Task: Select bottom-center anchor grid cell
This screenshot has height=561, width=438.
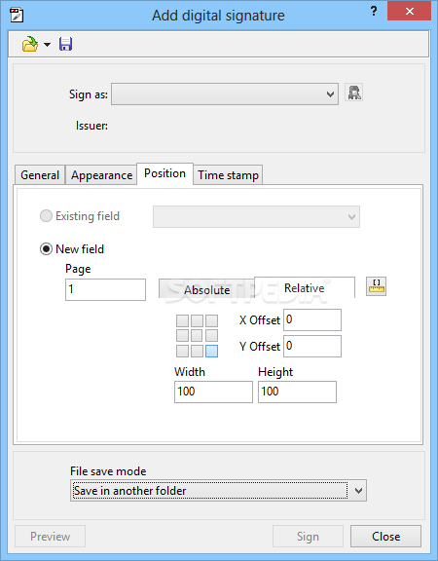Action: pos(197,351)
